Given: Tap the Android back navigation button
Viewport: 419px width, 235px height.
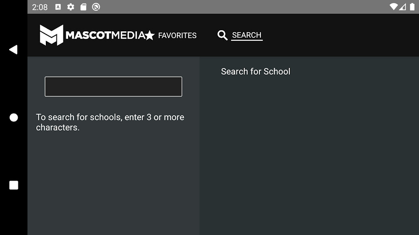Looking at the screenshot, I should [x=14, y=50].
